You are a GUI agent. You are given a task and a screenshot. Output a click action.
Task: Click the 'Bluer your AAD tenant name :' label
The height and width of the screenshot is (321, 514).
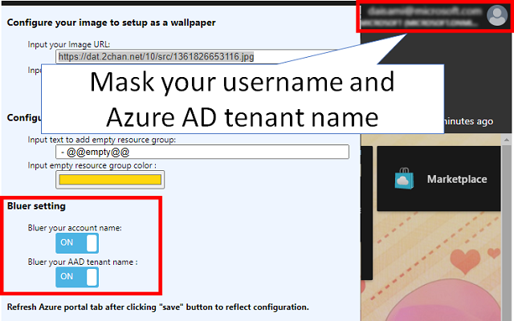(83, 262)
